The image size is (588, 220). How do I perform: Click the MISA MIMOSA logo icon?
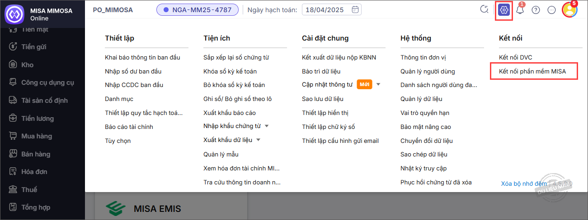pos(14,14)
